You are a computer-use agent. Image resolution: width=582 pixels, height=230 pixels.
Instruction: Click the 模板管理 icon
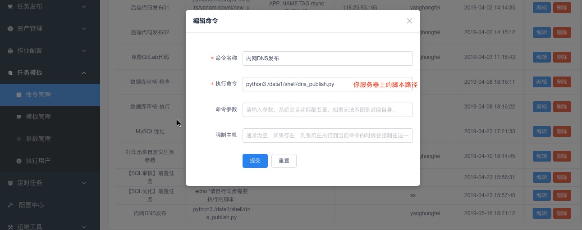(x=18, y=117)
